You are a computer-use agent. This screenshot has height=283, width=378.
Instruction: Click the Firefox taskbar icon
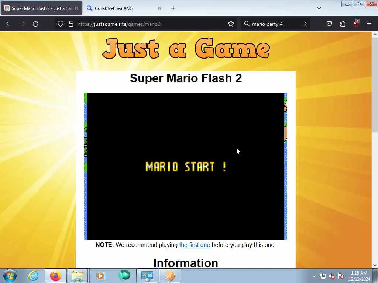pos(55,276)
